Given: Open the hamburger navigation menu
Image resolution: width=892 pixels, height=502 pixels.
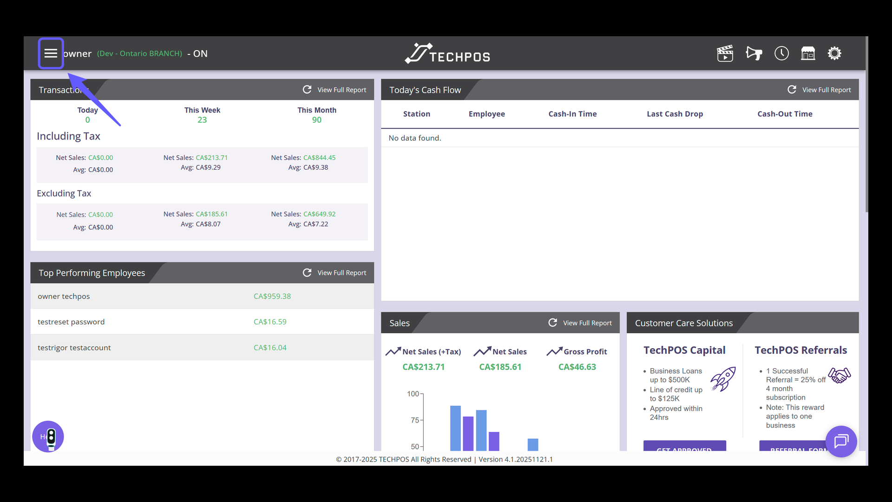Looking at the screenshot, I should point(51,53).
